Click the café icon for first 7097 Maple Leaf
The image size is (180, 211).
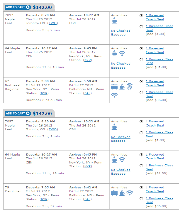[x=114, y=21]
